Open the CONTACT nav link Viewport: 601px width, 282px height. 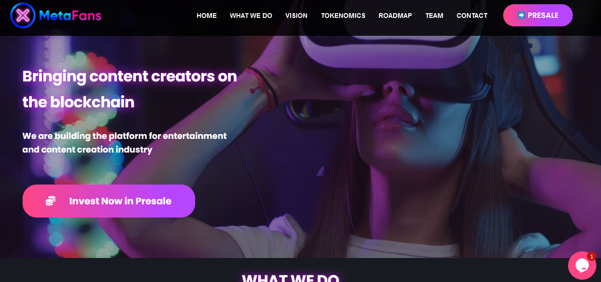click(472, 16)
